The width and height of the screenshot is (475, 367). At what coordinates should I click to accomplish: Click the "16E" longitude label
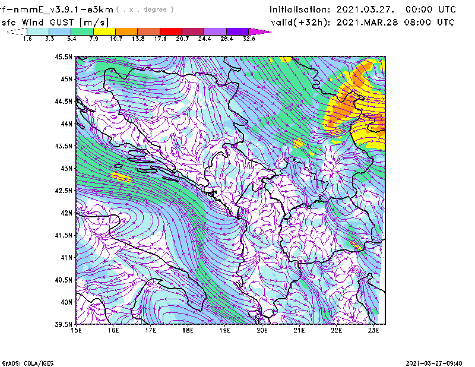coord(113,330)
